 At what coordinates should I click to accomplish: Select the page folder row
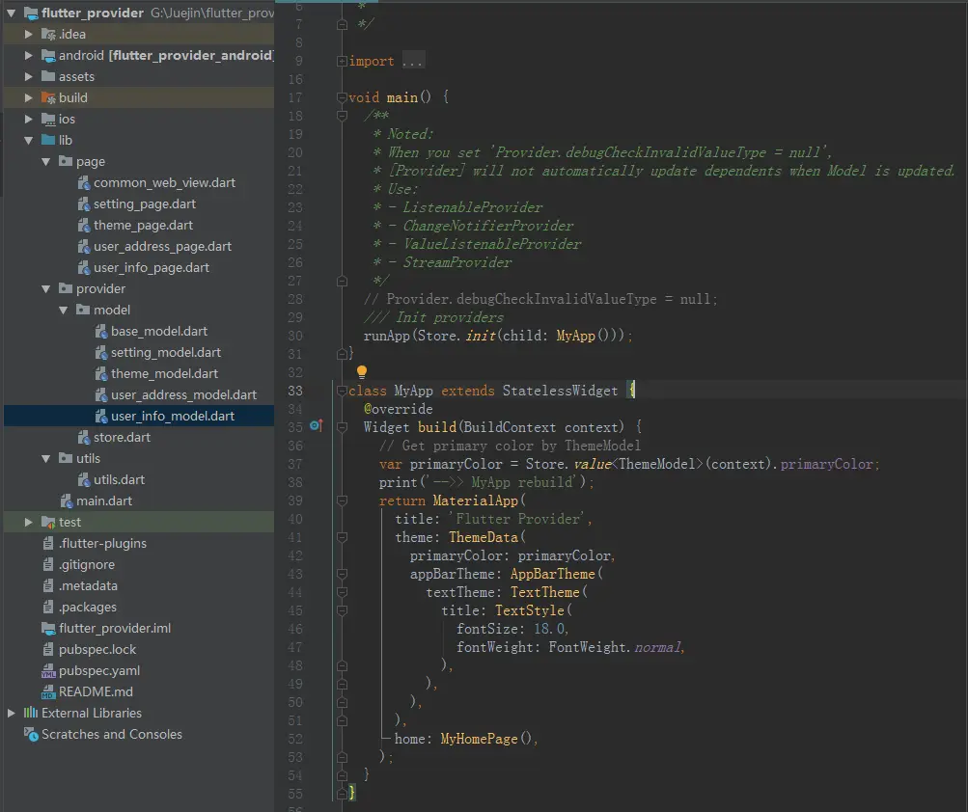click(139, 161)
